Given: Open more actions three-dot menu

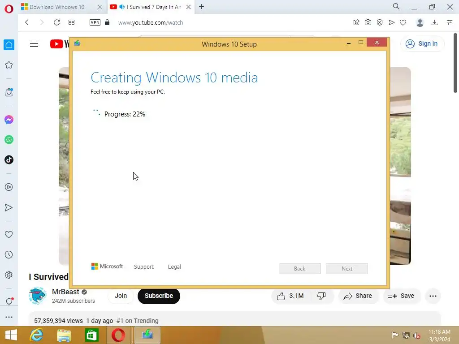Looking at the screenshot, I should (x=433, y=296).
